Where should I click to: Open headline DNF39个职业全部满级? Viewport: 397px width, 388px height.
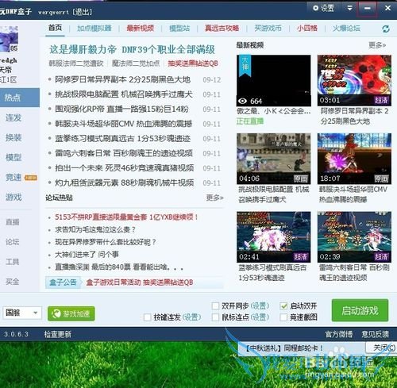(x=133, y=49)
